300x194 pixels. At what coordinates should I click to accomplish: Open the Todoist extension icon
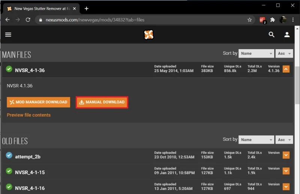pos(262,20)
